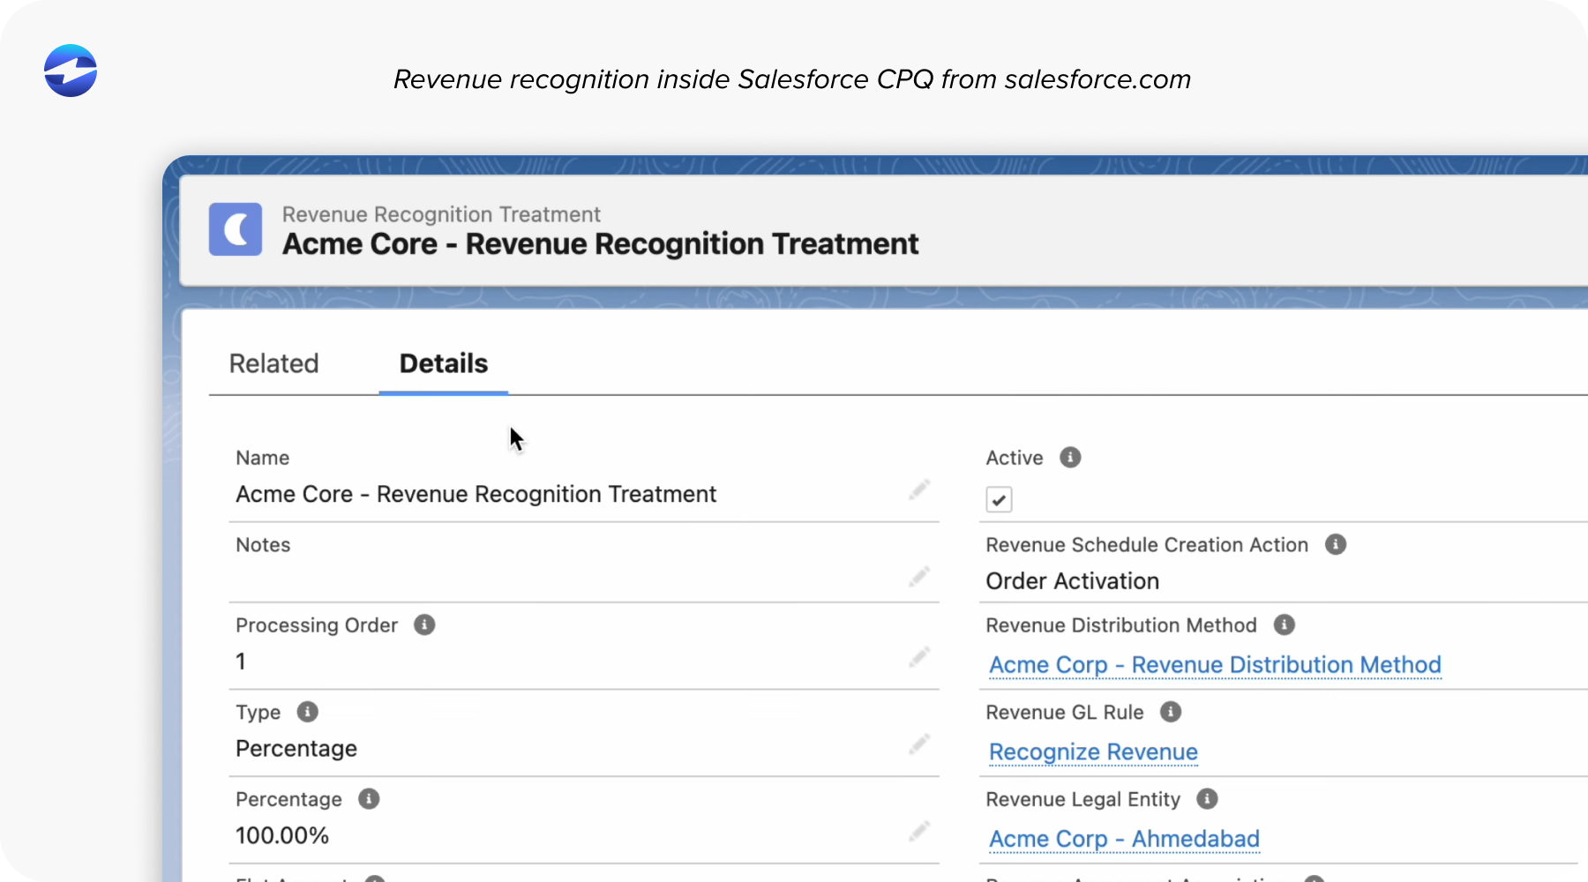1588x882 pixels.
Task: Open the Recognize Revenue GL rule link
Action: coord(1093,751)
